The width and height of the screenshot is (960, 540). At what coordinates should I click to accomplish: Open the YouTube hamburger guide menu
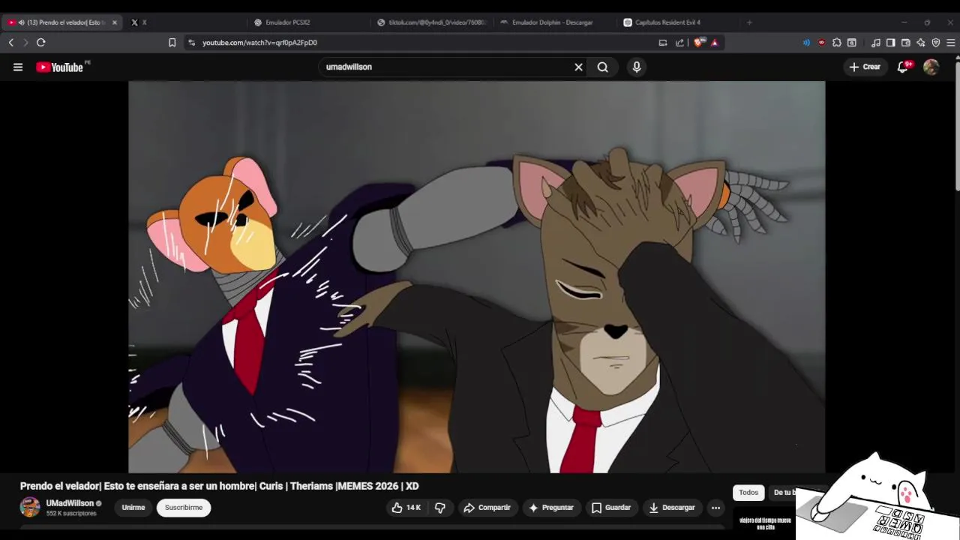coord(18,67)
